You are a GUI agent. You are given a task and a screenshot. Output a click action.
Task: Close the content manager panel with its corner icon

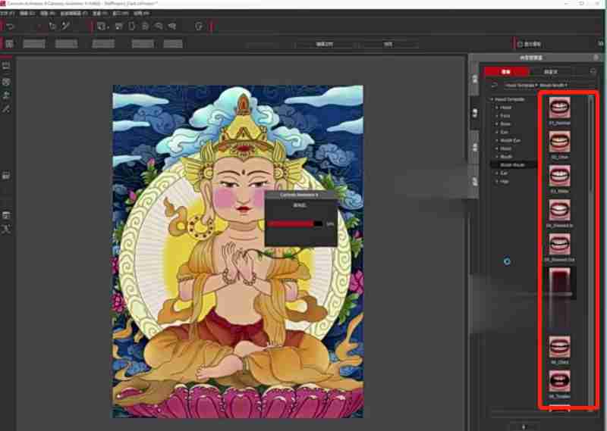point(596,58)
